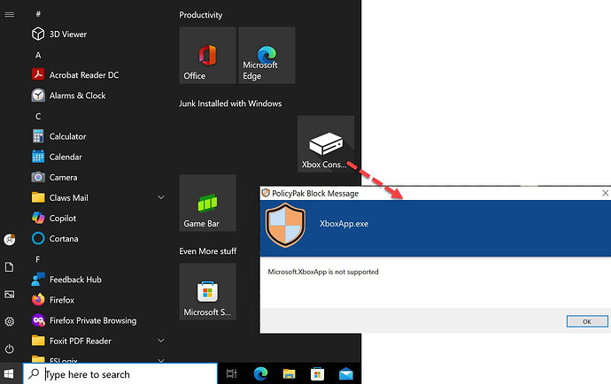Image resolution: width=611 pixels, height=384 pixels.
Task: Launch Firefox Private Browsing
Action: pyautogui.click(x=92, y=320)
